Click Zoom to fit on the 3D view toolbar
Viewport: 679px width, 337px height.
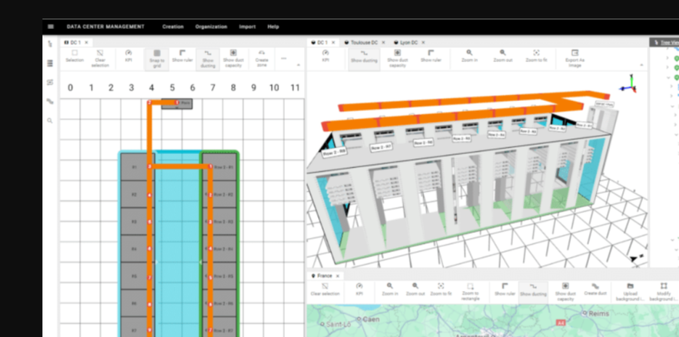pos(536,56)
